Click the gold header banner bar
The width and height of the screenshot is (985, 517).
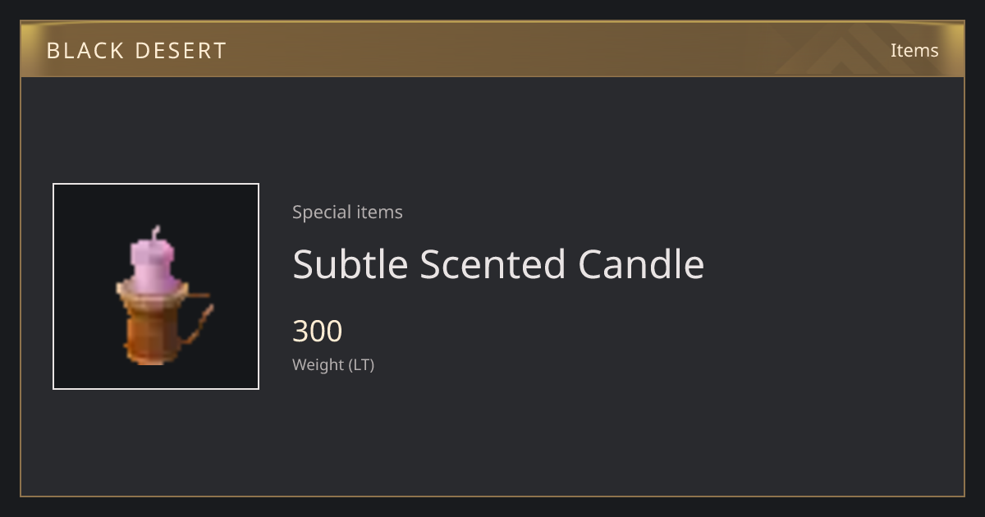[x=492, y=49]
